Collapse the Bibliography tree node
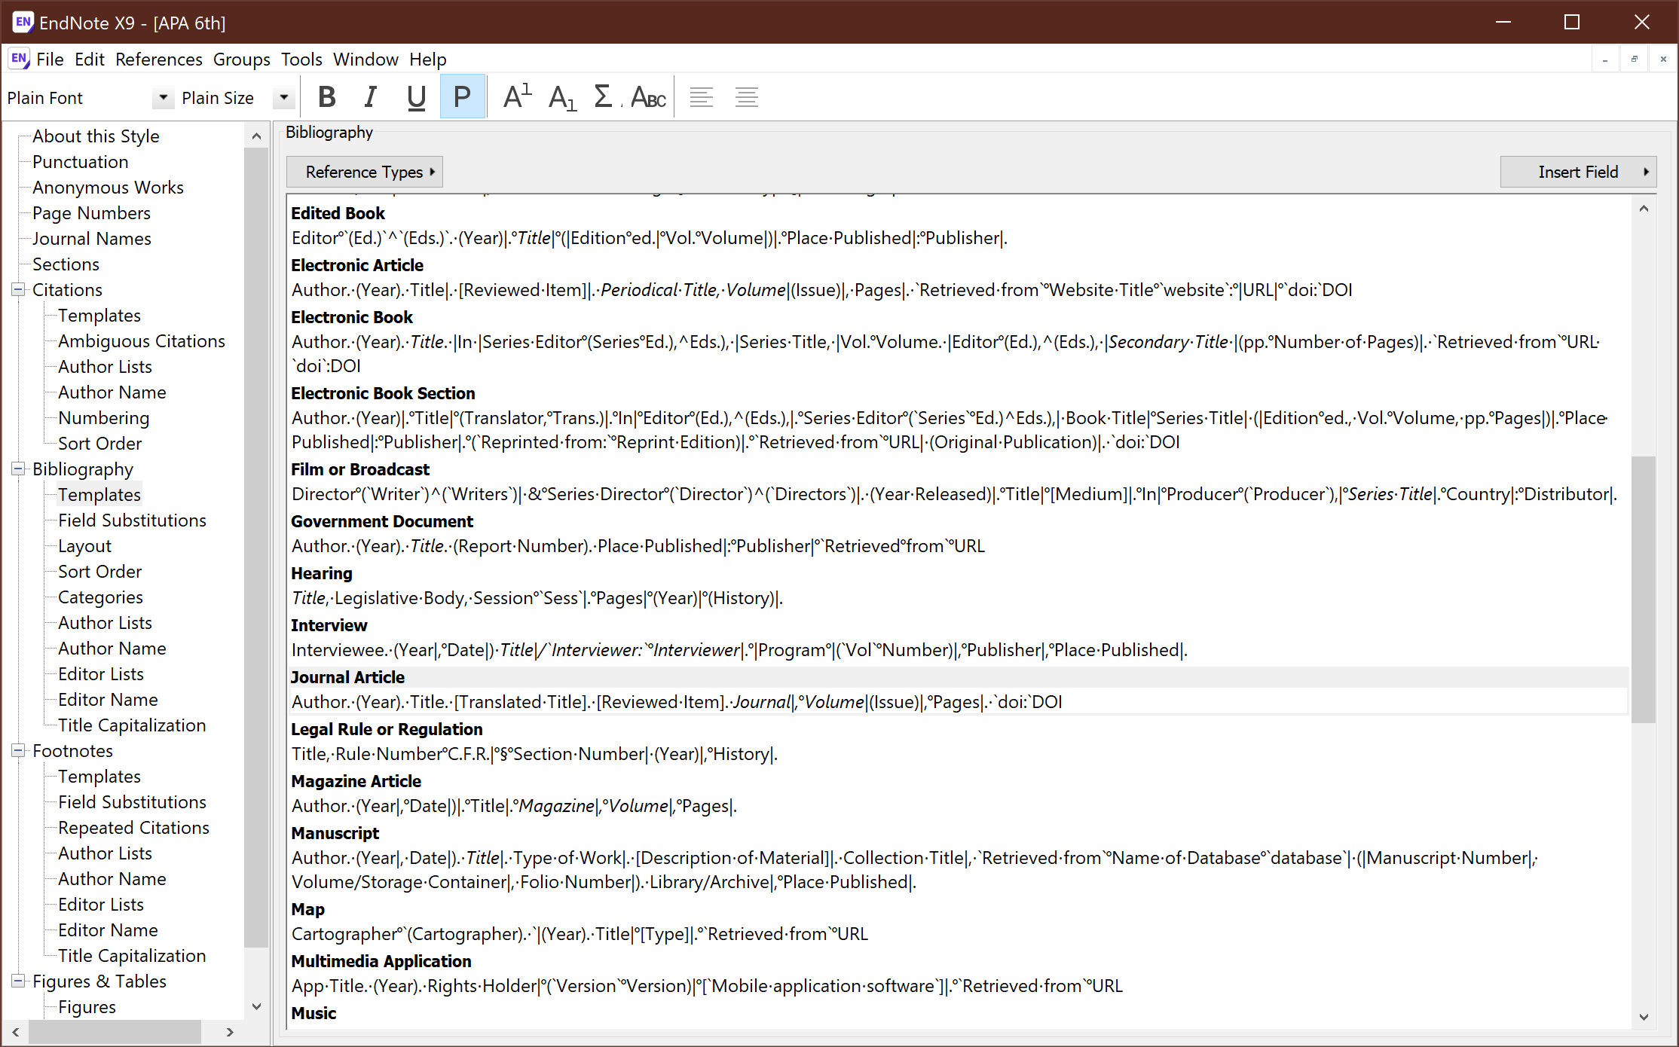The height and width of the screenshot is (1047, 1679). click(x=18, y=469)
